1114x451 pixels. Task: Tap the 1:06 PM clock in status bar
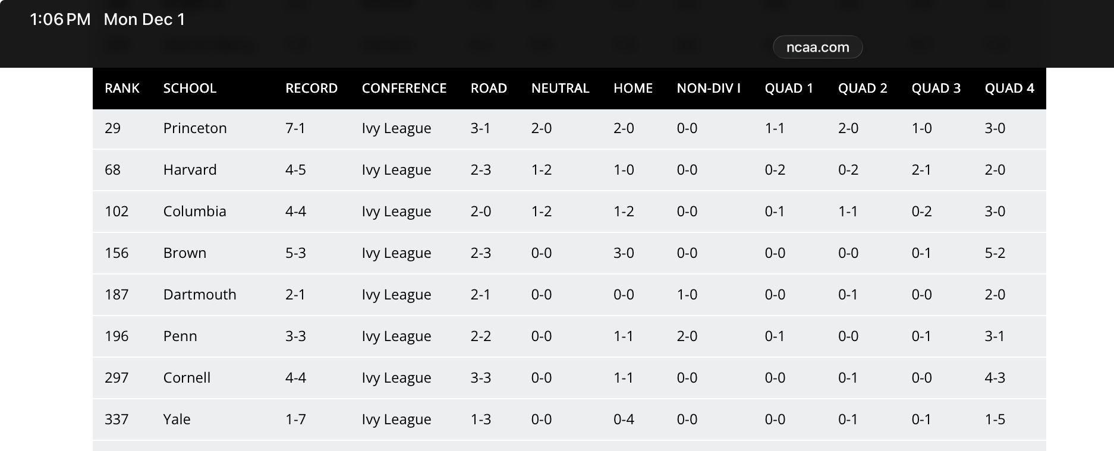click(x=60, y=20)
